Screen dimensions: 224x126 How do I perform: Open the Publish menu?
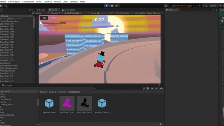coord(57,1)
